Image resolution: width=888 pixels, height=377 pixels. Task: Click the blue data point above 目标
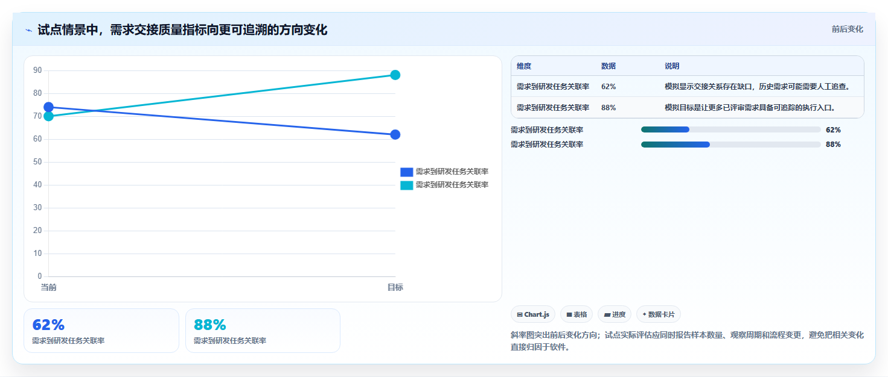(395, 134)
